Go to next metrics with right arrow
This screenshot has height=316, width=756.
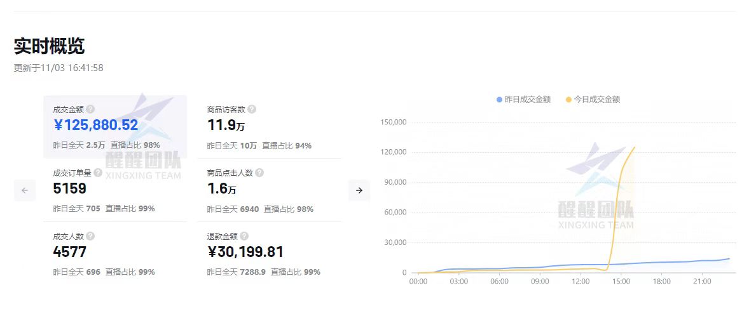coord(359,190)
